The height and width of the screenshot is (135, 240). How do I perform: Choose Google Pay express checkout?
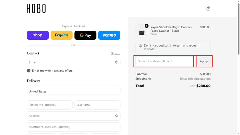tap(85, 35)
